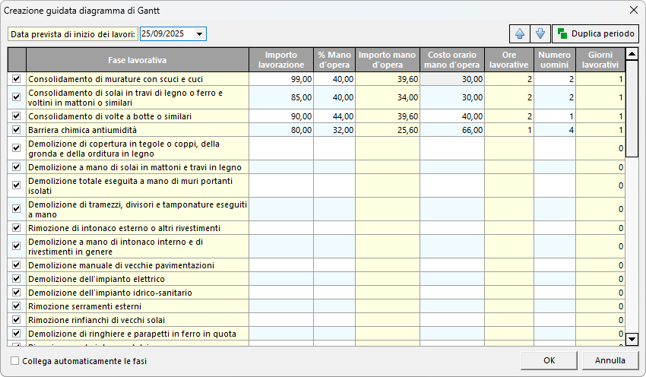Enable Collega automaticamente le fasi checkbox
Image resolution: width=646 pixels, height=377 pixels.
pos(16,360)
